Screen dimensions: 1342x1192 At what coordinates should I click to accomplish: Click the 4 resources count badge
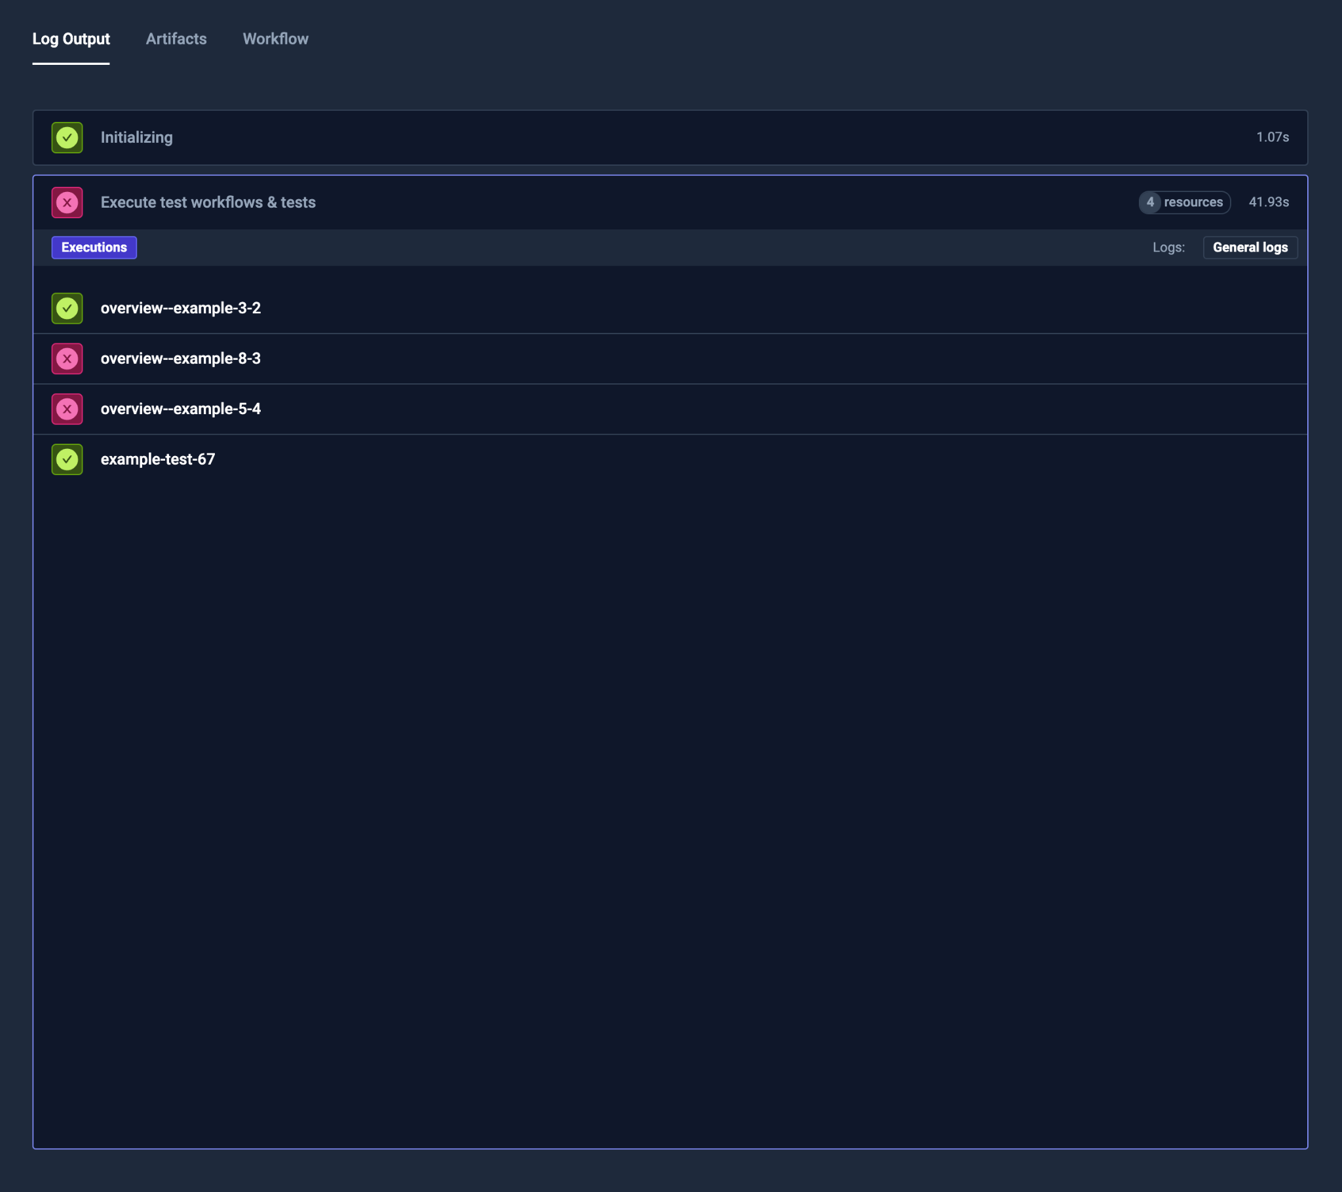(1184, 202)
